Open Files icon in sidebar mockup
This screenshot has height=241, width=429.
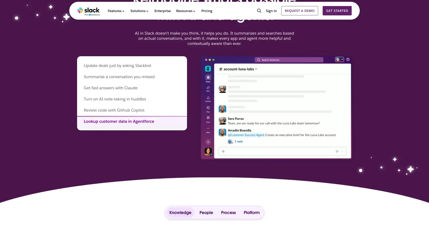[208, 108]
